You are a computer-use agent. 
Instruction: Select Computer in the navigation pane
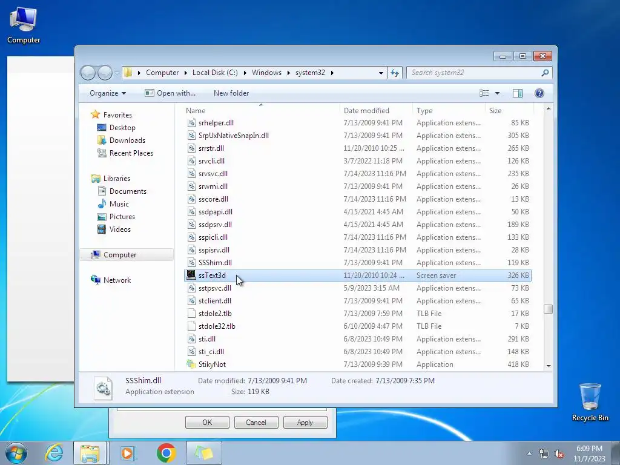point(127,255)
